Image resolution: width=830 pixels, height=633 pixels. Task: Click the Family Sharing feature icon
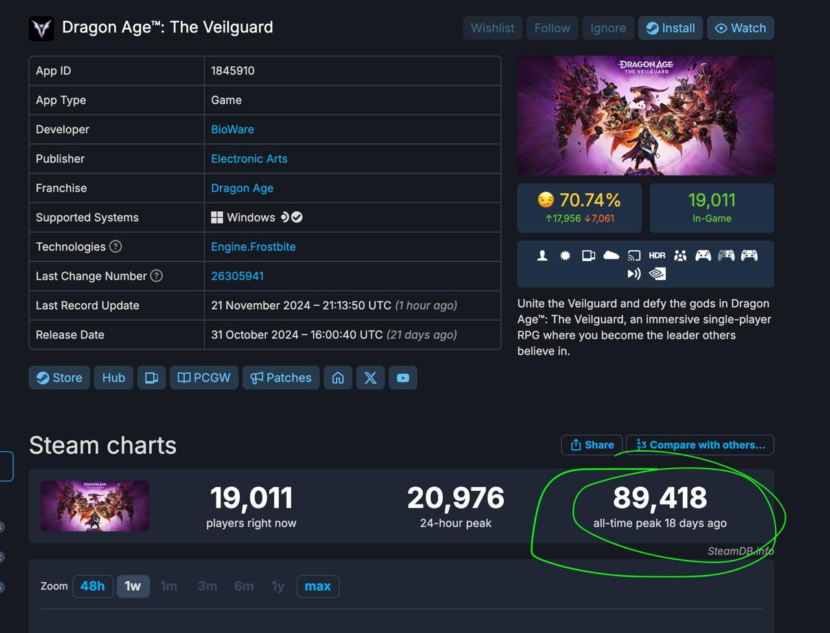point(680,255)
